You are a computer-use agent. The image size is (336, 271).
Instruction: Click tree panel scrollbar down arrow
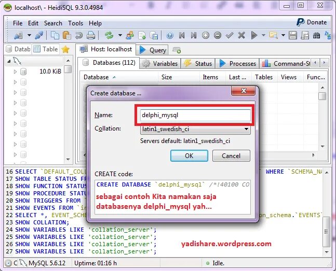68,160
